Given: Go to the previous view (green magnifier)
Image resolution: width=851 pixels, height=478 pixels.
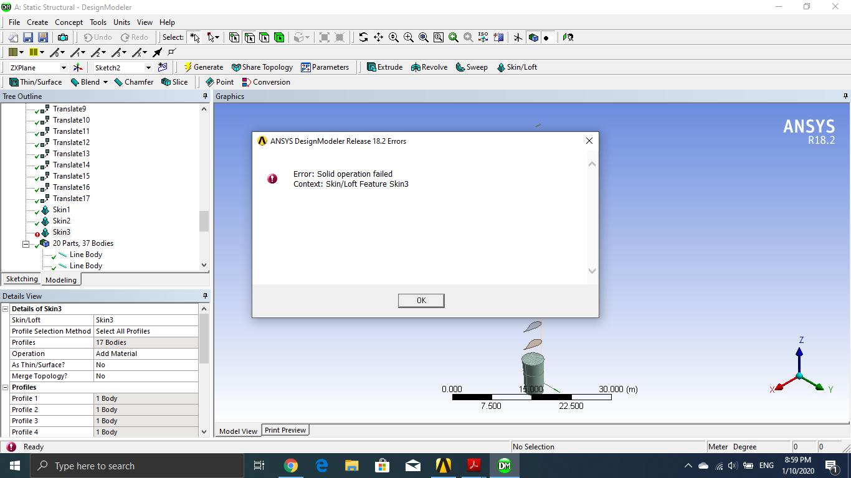Looking at the screenshot, I should pos(453,37).
